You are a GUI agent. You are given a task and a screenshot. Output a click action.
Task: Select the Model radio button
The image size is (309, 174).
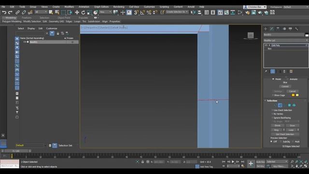[273, 79]
